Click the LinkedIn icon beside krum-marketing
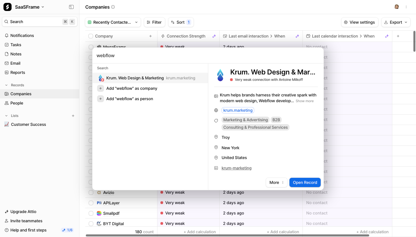This screenshot has width=416, height=237. tap(216, 168)
